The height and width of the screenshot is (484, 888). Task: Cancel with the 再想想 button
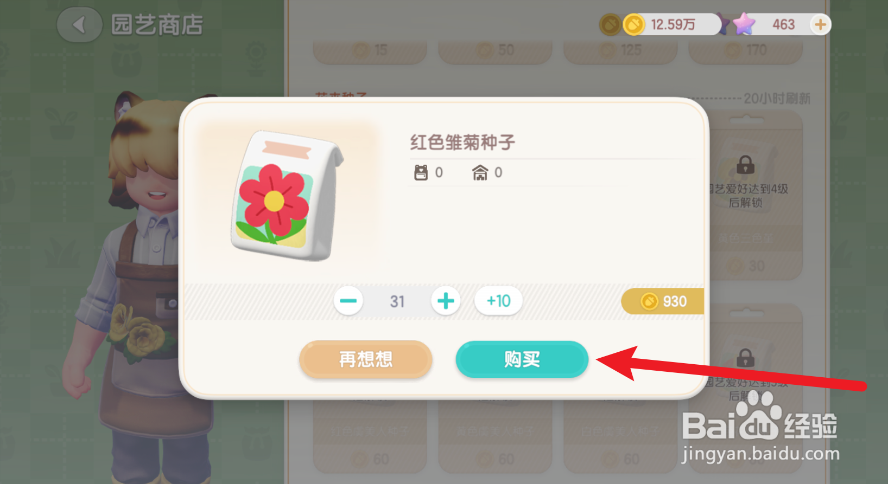tap(365, 359)
